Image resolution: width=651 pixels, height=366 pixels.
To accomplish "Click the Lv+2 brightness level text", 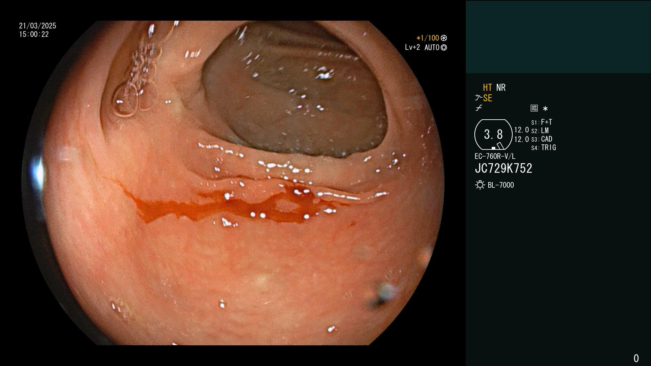I will pyautogui.click(x=412, y=47).
